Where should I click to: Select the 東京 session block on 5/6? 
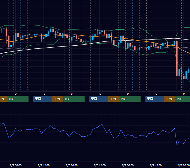tap(99, 99)
